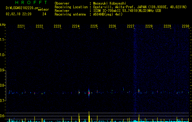Click the meteor count value 24
Viewport: 192px width, 122px height.
(44, 14)
